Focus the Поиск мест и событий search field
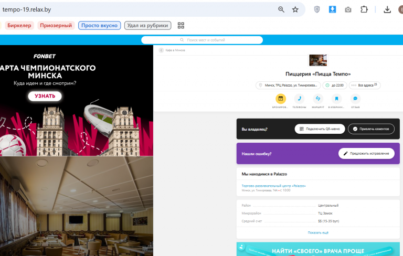Viewport: 403px width, 256px height. [x=202, y=40]
